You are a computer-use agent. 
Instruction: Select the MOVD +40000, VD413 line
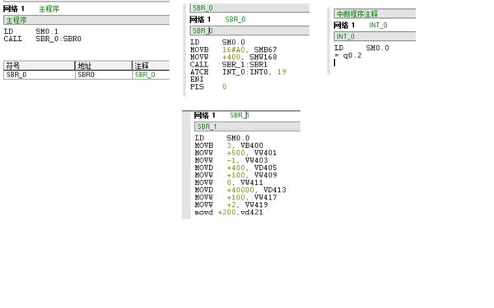[x=240, y=191]
